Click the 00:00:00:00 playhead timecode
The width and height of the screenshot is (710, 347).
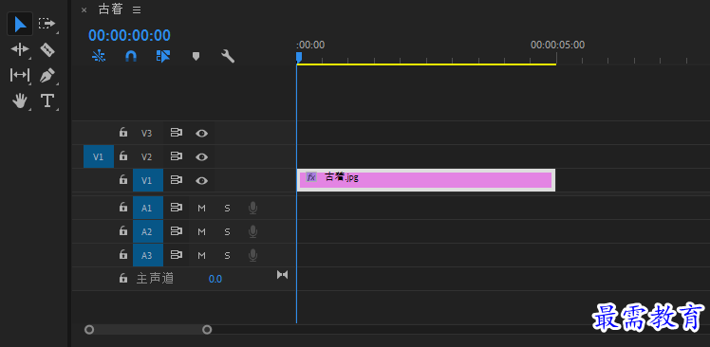tap(129, 35)
